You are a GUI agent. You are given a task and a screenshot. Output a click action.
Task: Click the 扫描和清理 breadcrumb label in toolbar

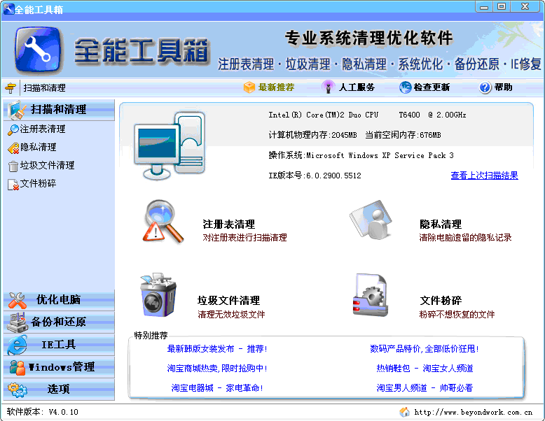click(x=45, y=88)
